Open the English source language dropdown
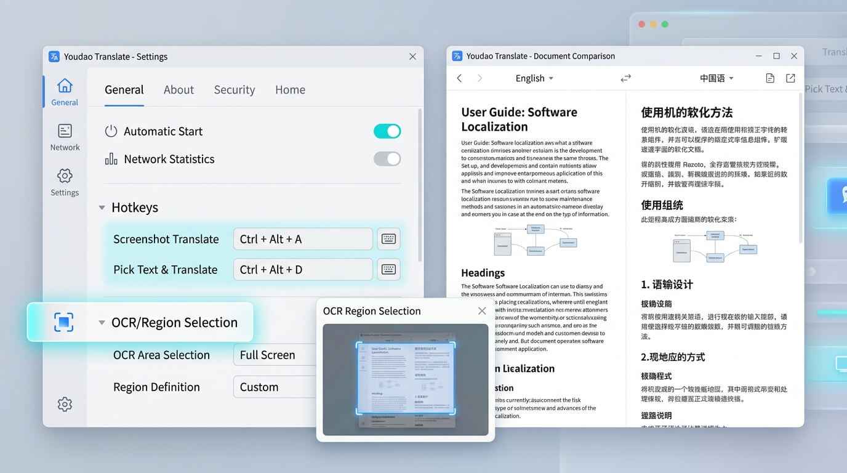 tap(534, 78)
